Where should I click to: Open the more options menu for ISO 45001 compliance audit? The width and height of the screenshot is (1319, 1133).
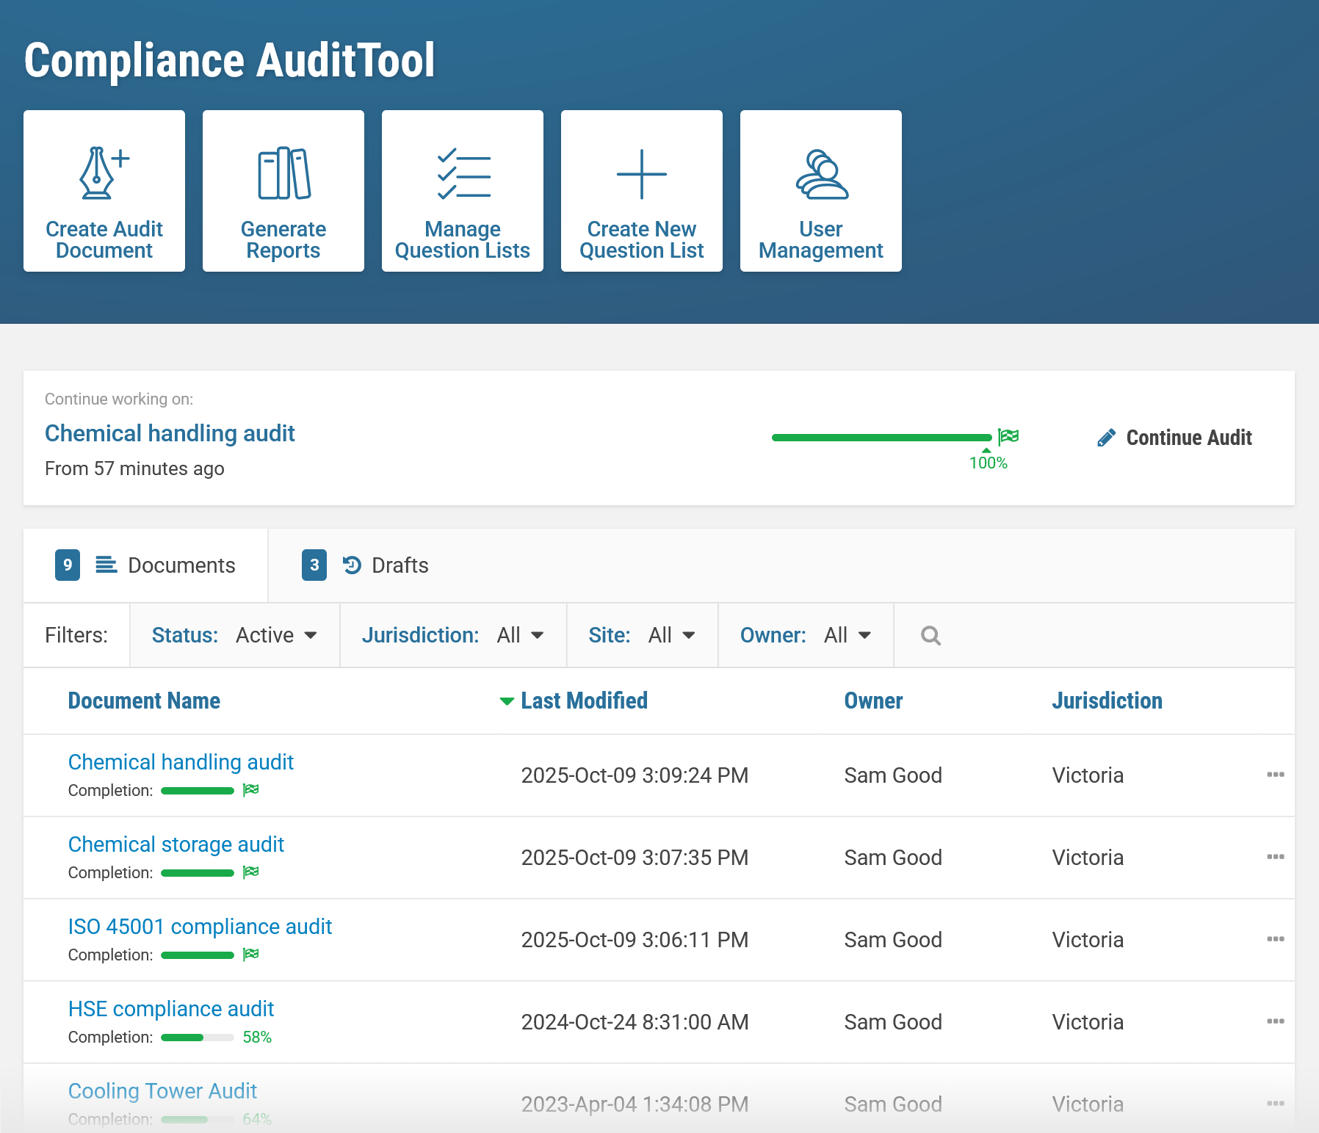point(1276,939)
